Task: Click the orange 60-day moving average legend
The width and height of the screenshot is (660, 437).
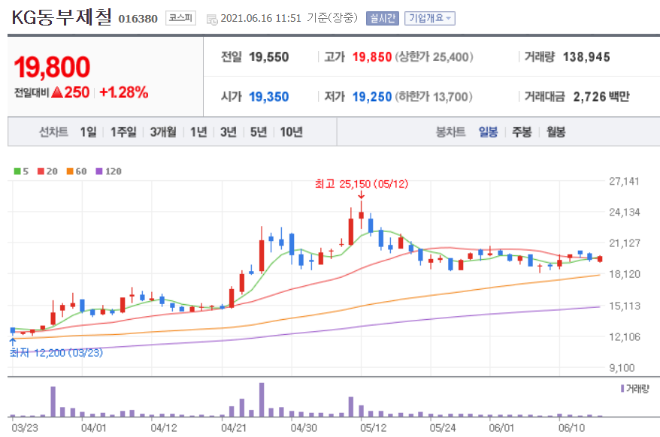Action: tap(77, 171)
